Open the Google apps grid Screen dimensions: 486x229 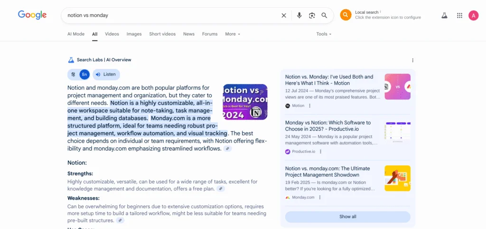(459, 15)
